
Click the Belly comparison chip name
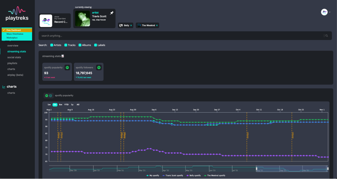(x=126, y=25)
